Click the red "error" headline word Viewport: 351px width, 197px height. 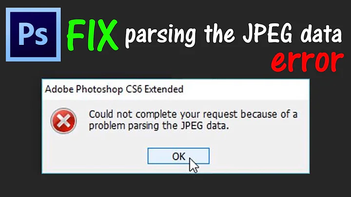(x=307, y=61)
